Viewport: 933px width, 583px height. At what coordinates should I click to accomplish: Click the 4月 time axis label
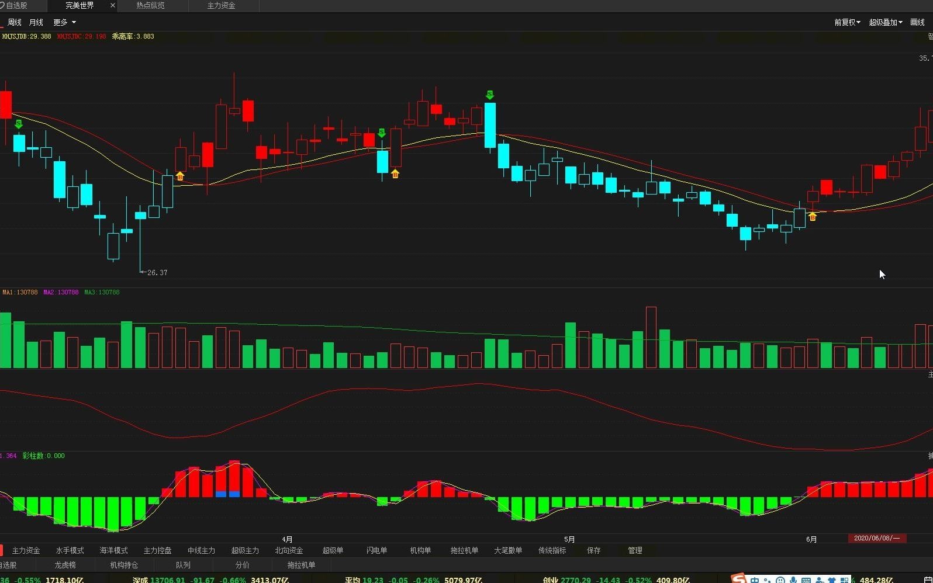pos(287,539)
